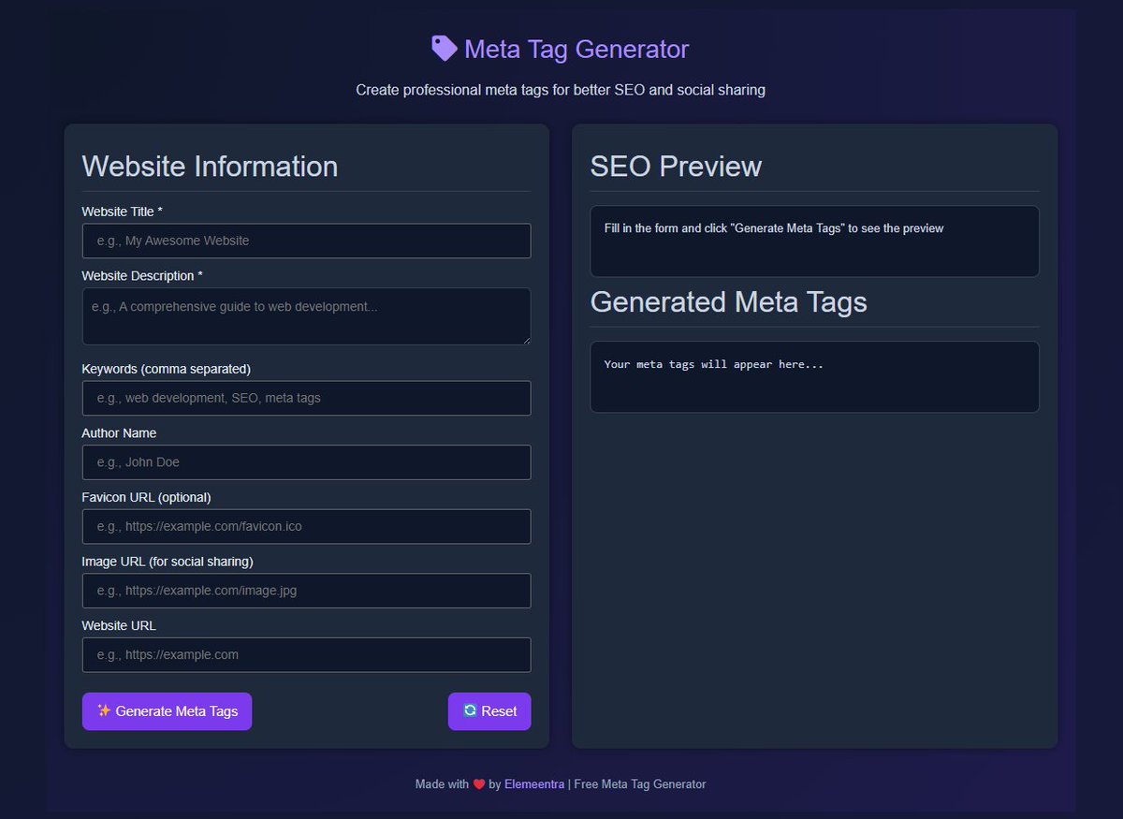Screen dimensions: 1123x819
Task: Click the Favicon URL input field
Action: click(306, 526)
